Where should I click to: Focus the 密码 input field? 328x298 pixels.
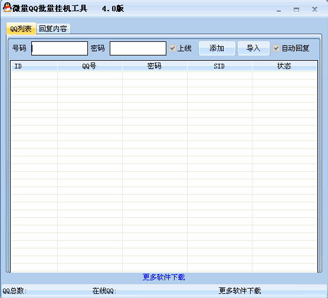coord(138,48)
